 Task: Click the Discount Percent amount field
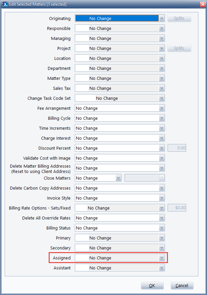tap(177, 148)
